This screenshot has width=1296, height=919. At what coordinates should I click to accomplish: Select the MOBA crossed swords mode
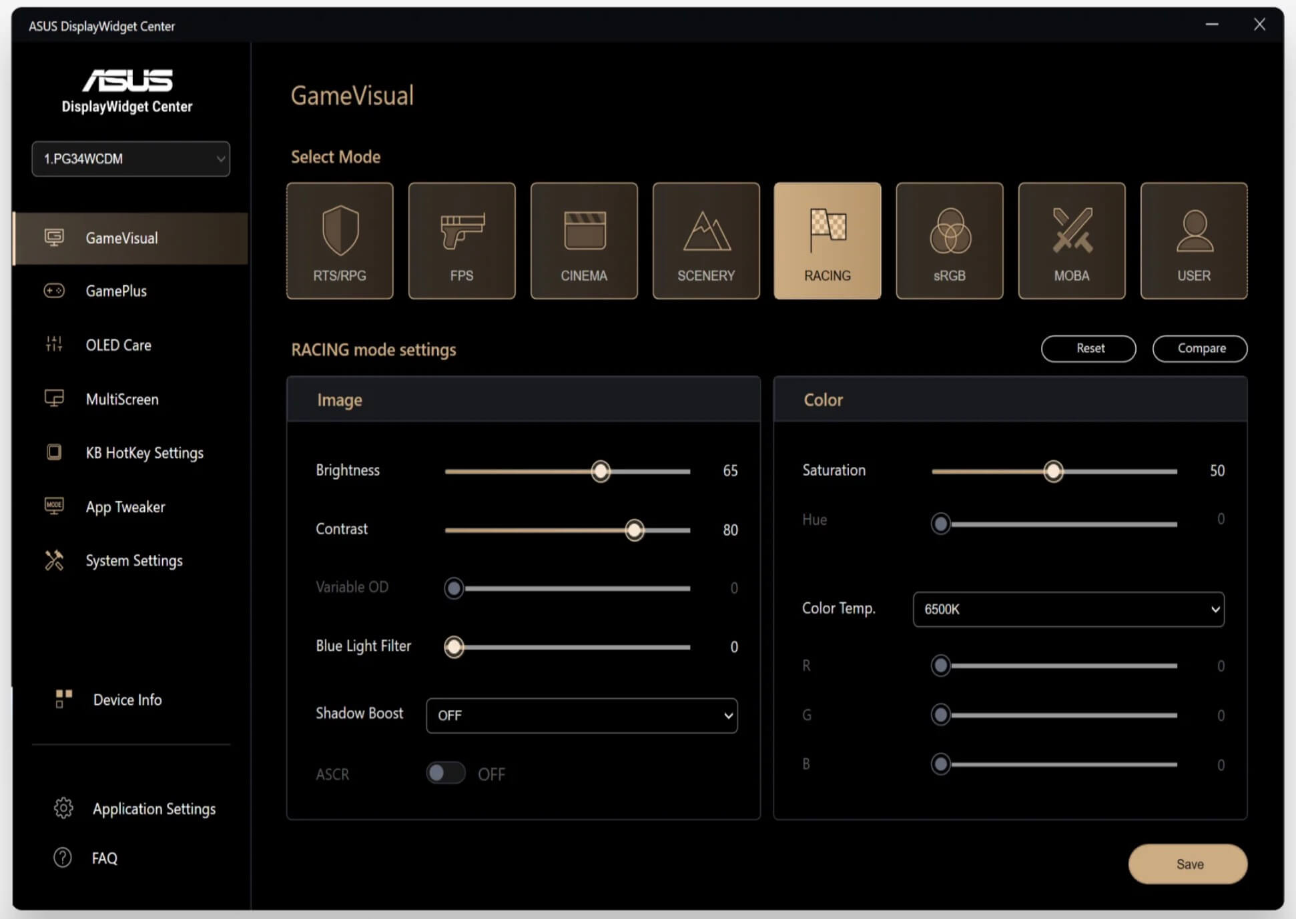1072,241
